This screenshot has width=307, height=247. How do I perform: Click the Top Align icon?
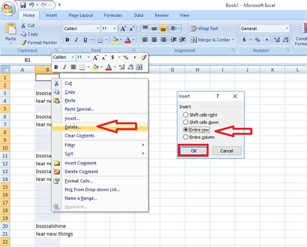(x=145, y=28)
